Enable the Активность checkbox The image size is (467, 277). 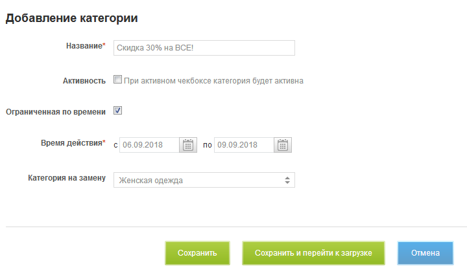117,80
